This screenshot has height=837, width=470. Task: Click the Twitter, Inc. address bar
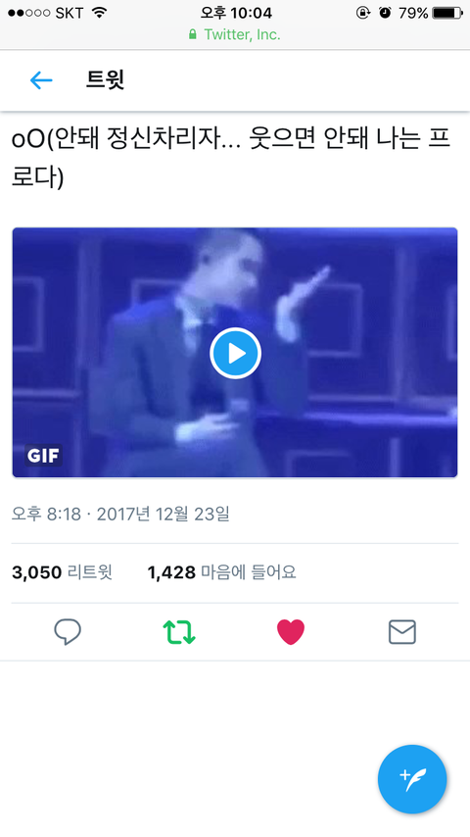pyautogui.click(x=235, y=34)
